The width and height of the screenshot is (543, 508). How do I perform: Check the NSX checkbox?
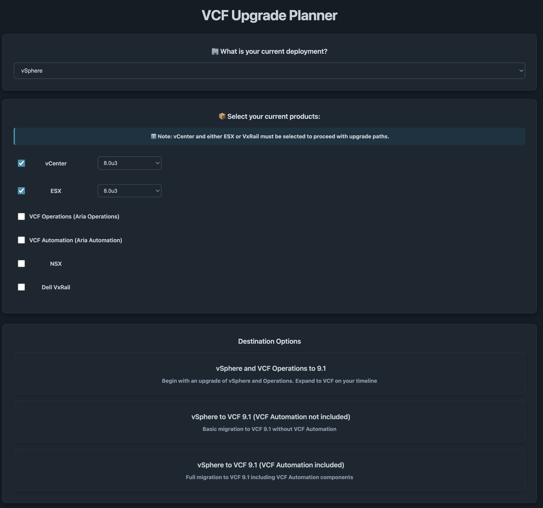[x=21, y=264]
